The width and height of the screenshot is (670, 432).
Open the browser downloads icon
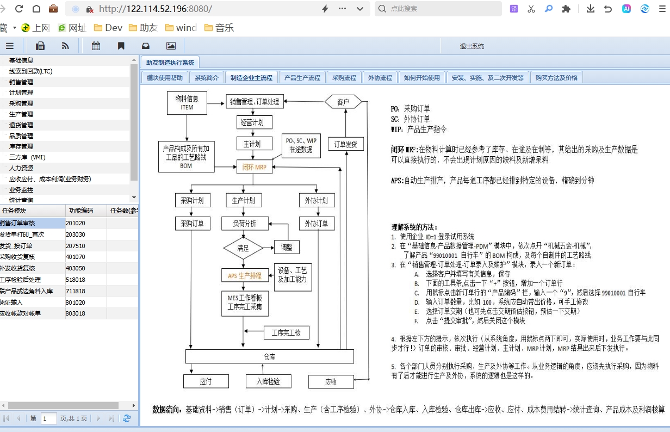click(591, 9)
